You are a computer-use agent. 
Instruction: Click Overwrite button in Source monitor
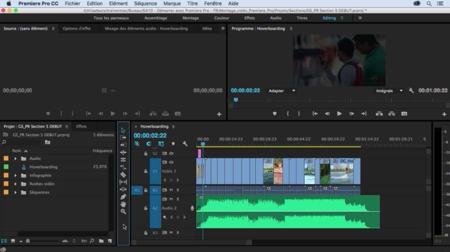point(165,113)
